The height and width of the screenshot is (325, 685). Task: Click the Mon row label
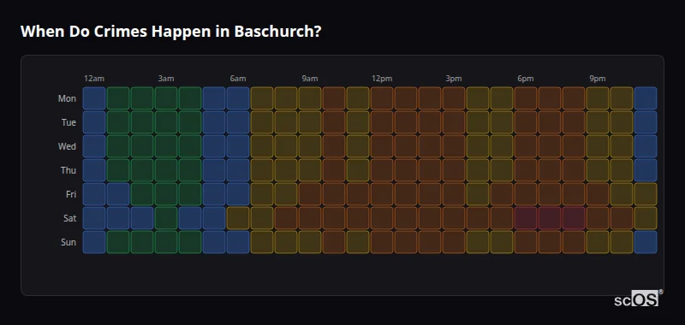(67, 98)
